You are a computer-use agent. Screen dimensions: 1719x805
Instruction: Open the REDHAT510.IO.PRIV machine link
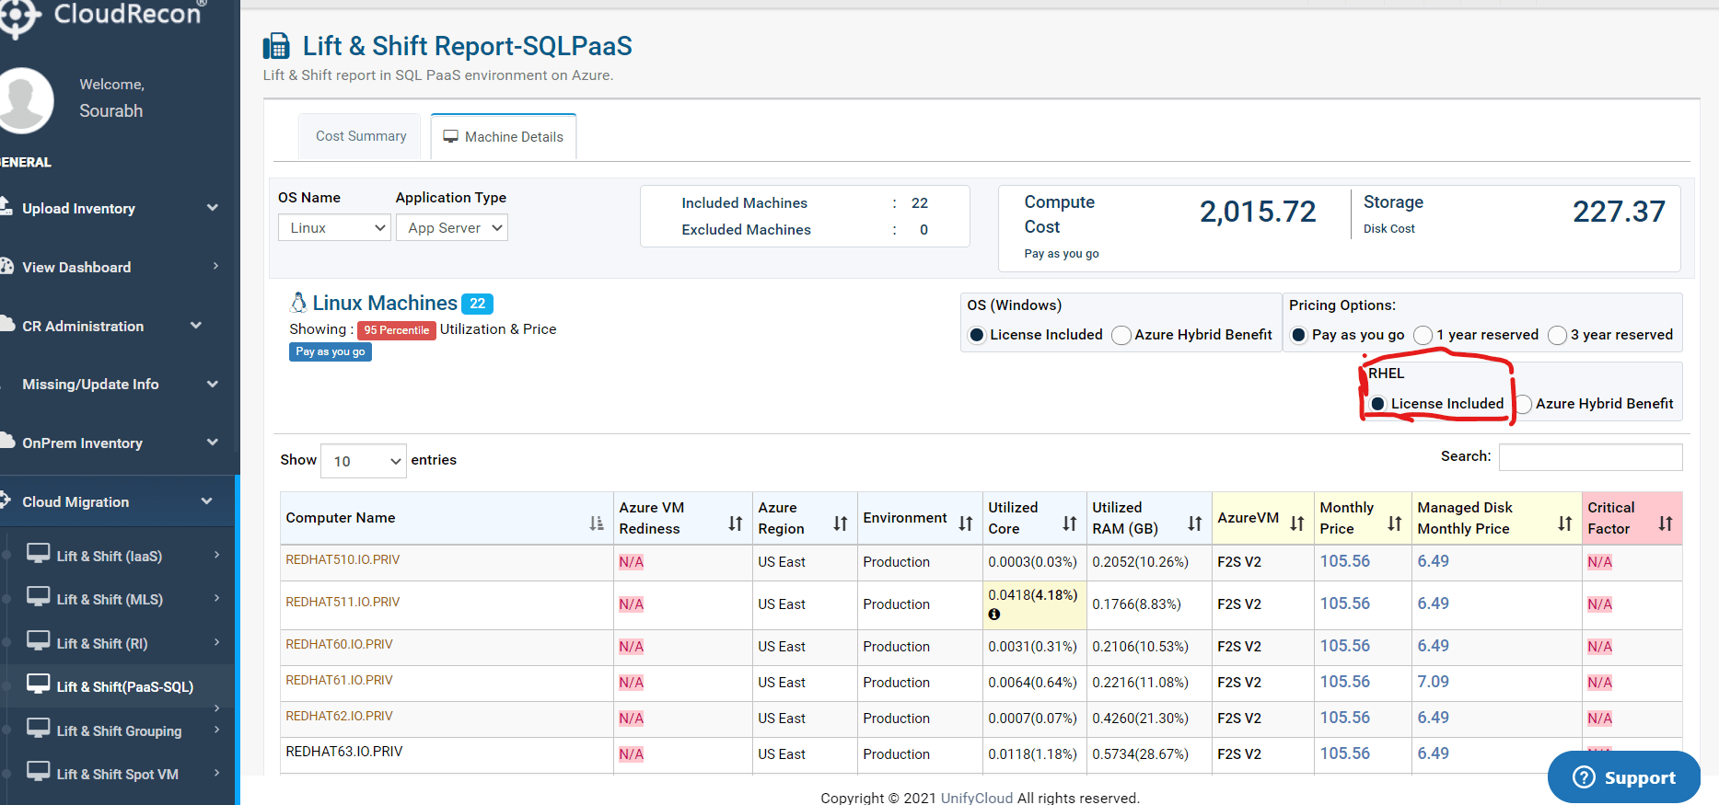point(343,559)
